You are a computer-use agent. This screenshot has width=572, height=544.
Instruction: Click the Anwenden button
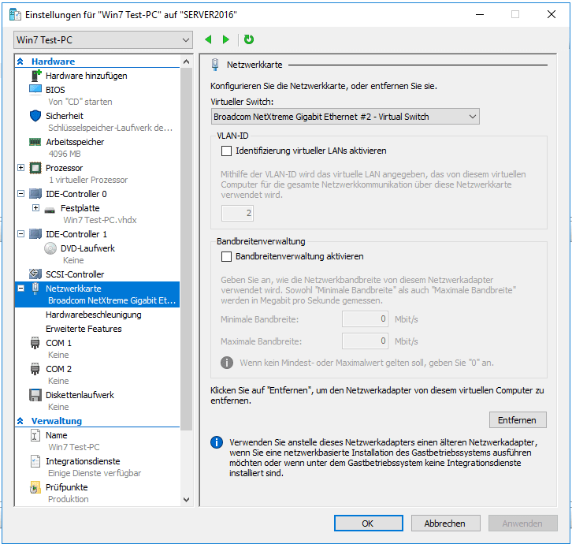point(522,524)
